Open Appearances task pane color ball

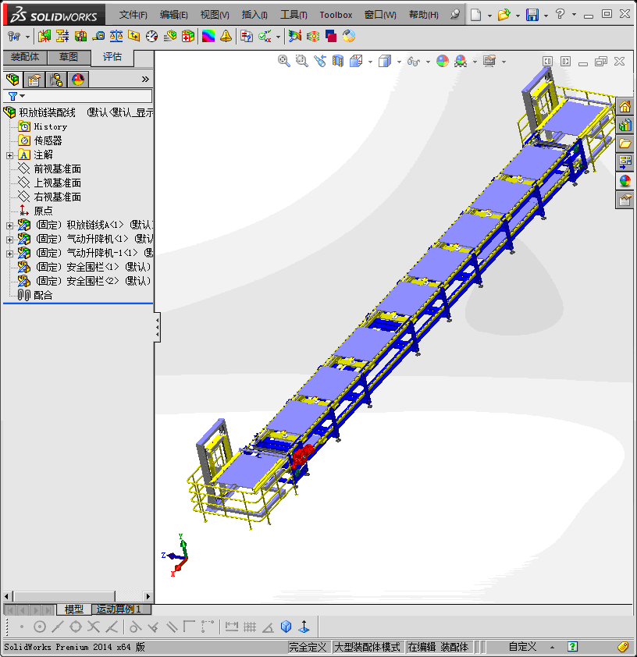(x=625, y=181)
